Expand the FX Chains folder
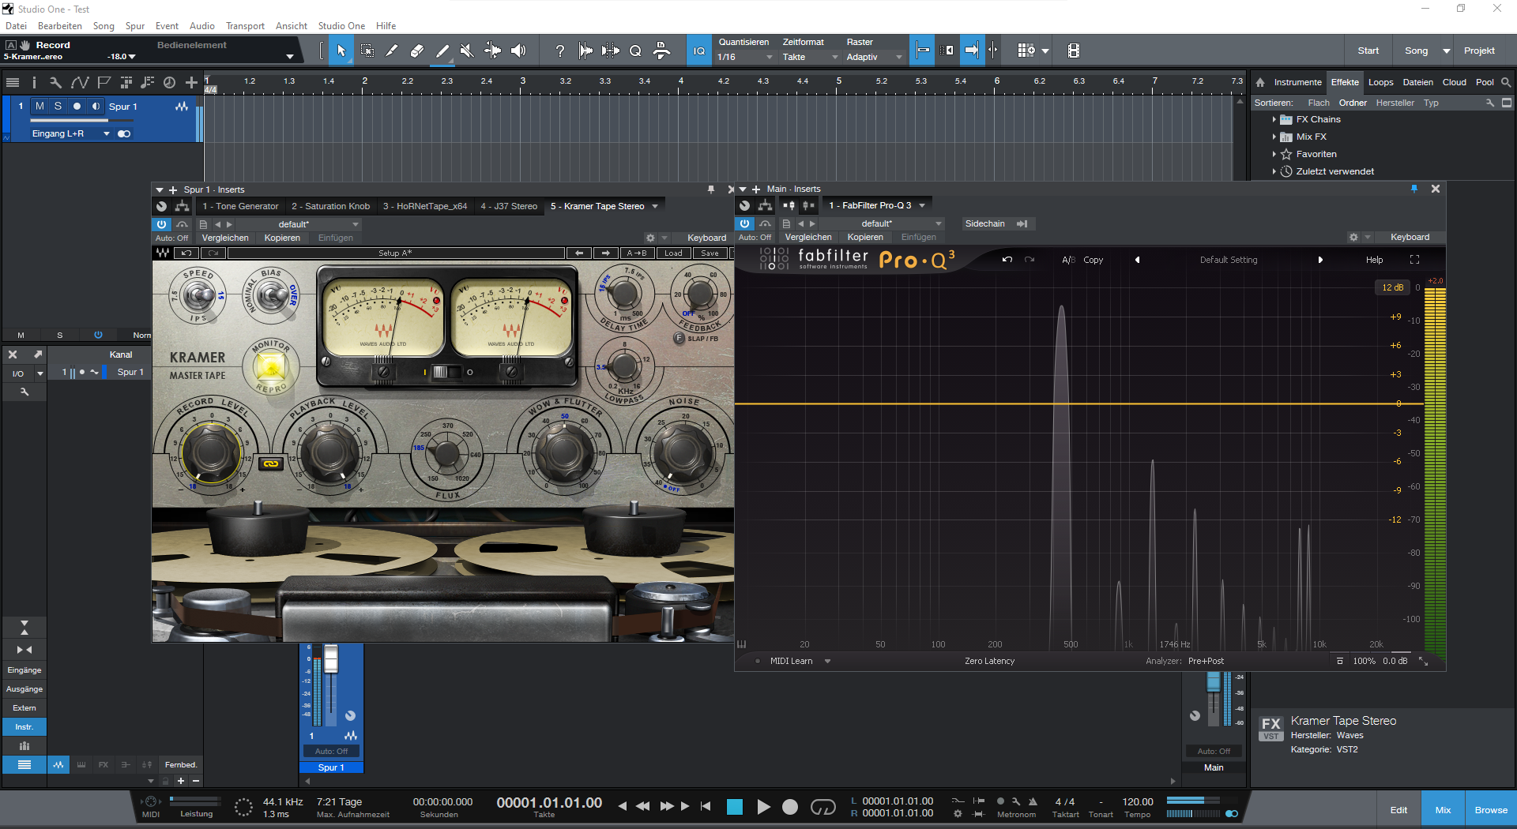1517x829 pixels. click(1274, 119)
